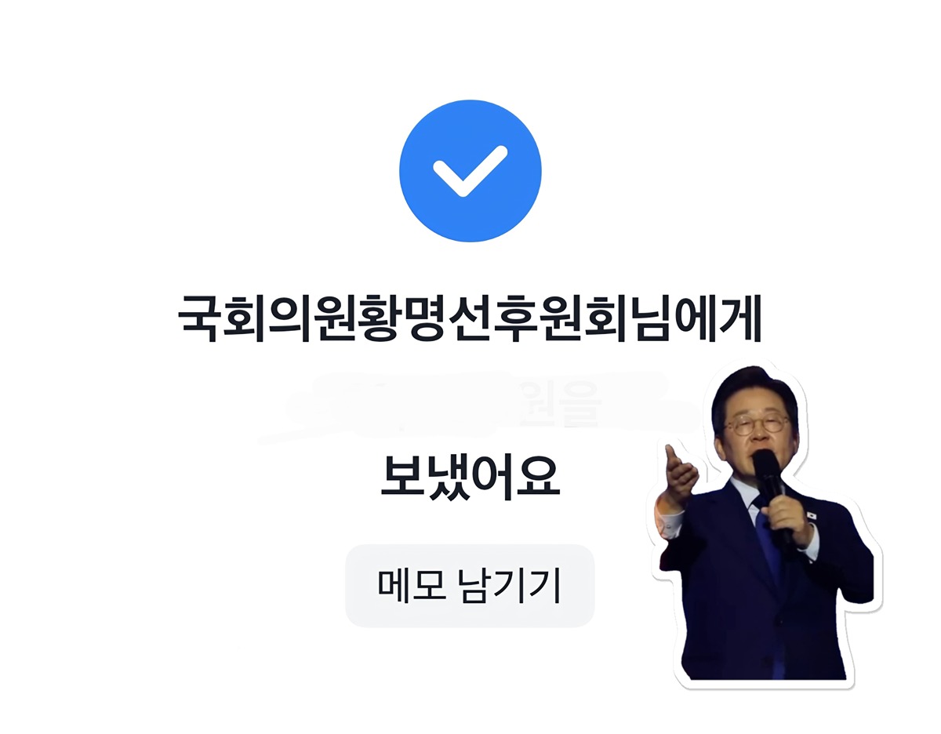Click the white shirt cuff on pointing arm

point(670,524)
